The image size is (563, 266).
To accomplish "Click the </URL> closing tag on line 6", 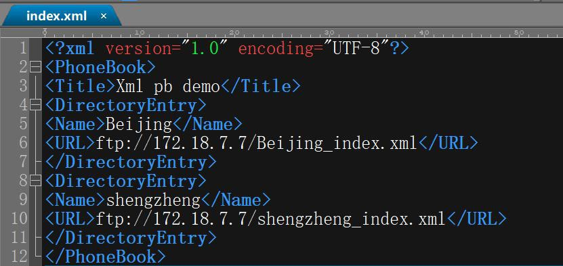I will pyautogui.click(x=448, y=143).
